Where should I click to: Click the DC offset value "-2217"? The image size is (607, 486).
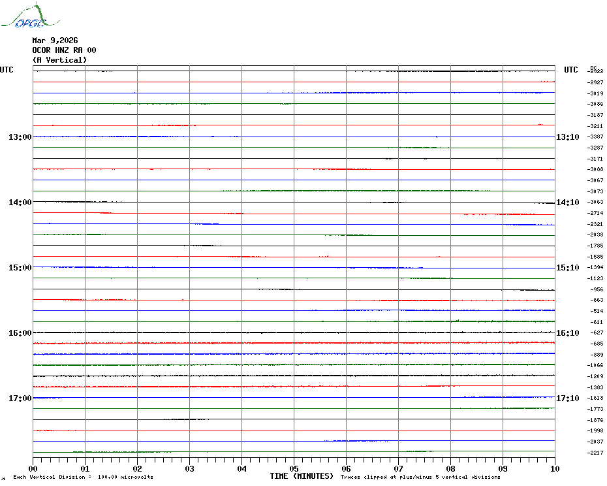595,453
